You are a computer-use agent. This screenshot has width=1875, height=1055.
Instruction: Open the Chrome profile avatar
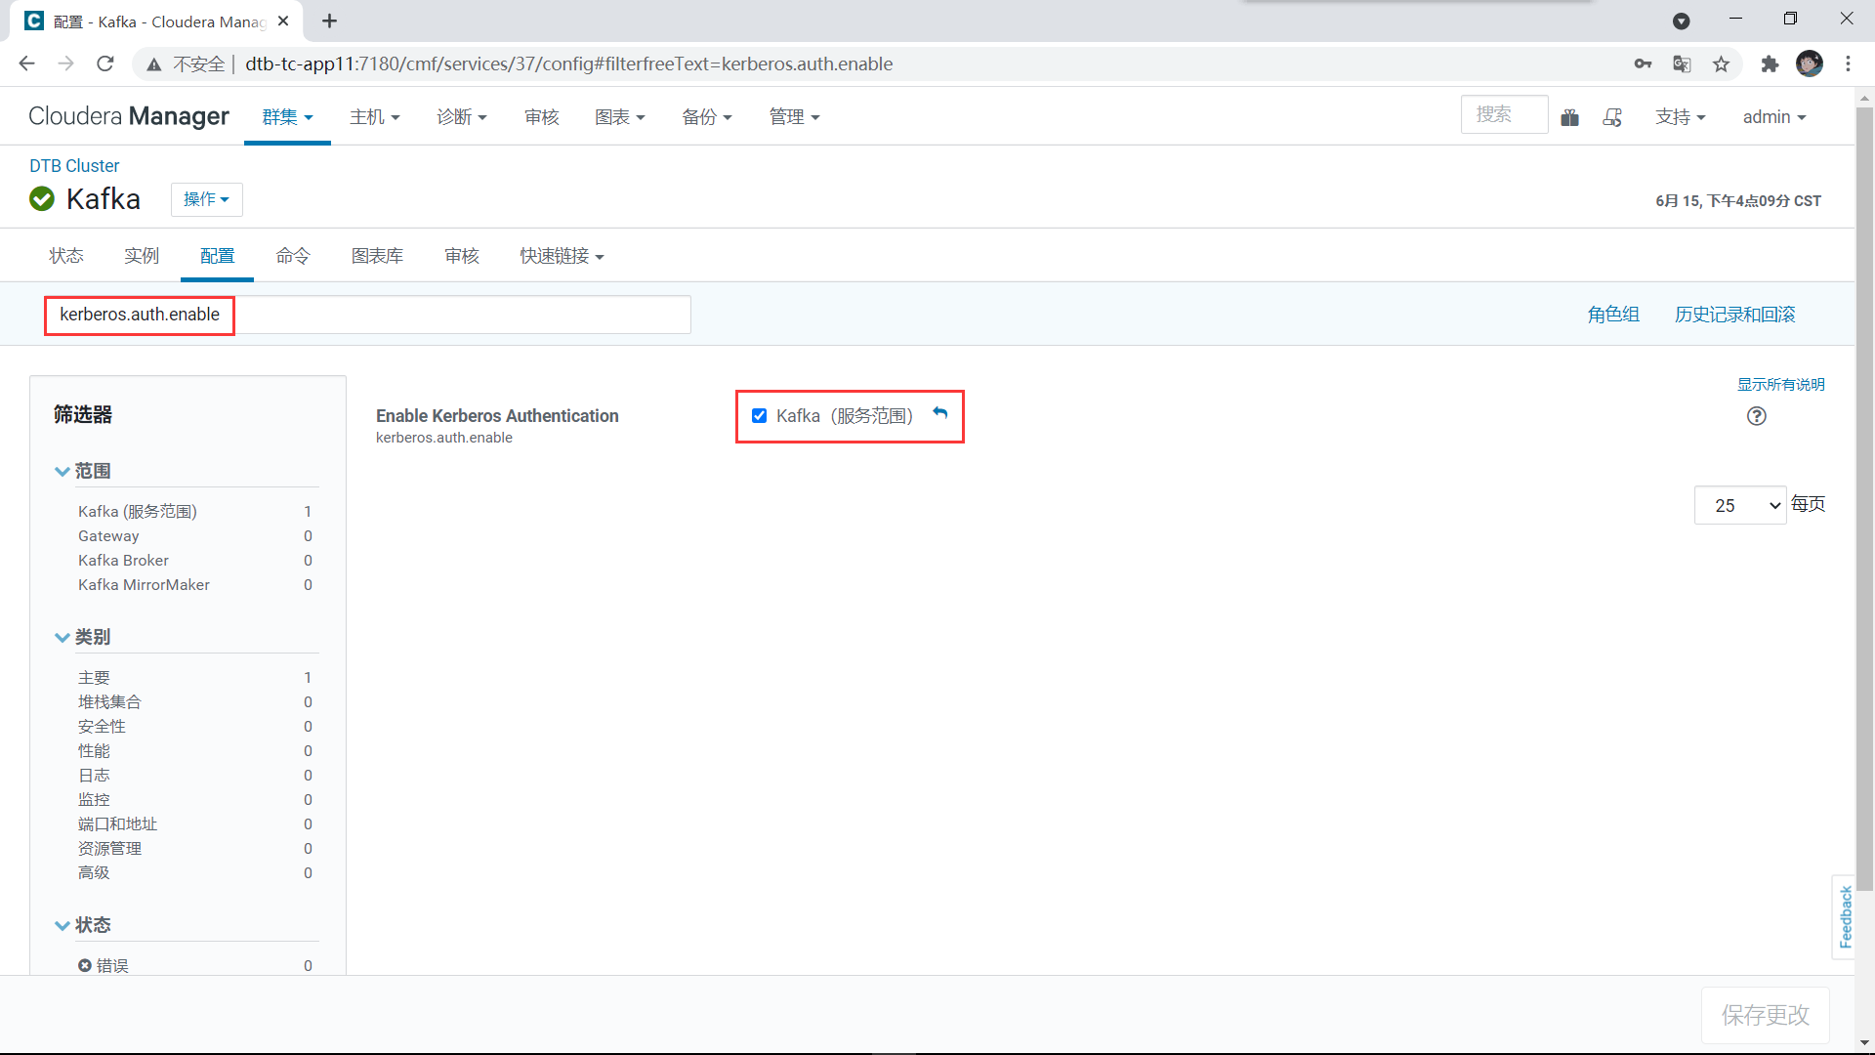tap(1809, 63)
